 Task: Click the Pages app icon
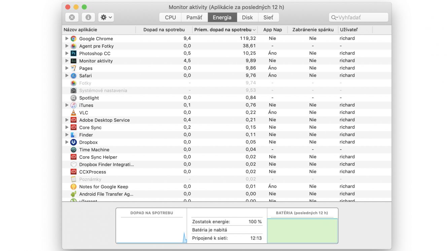73,68
